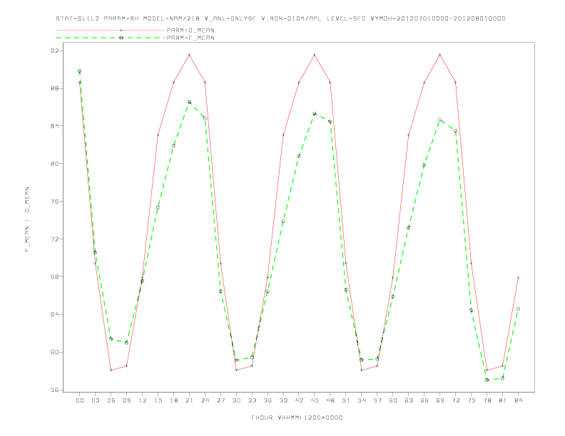The width and height of the screenshot is (565, 436).
Task: Click y-axis tick value 84
Action: pyautogui.click(x=54, y=126)
